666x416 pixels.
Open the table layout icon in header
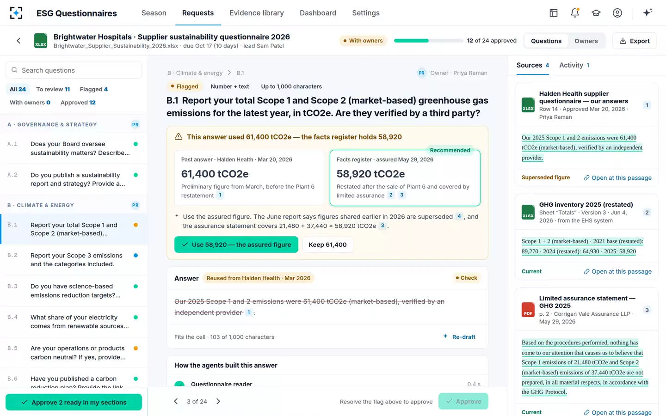[554, 13]
